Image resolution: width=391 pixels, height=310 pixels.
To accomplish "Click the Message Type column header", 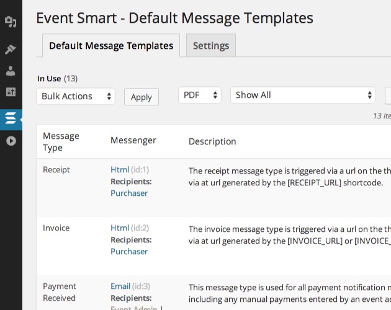I will pyautogui.click(x=61, y=141).
